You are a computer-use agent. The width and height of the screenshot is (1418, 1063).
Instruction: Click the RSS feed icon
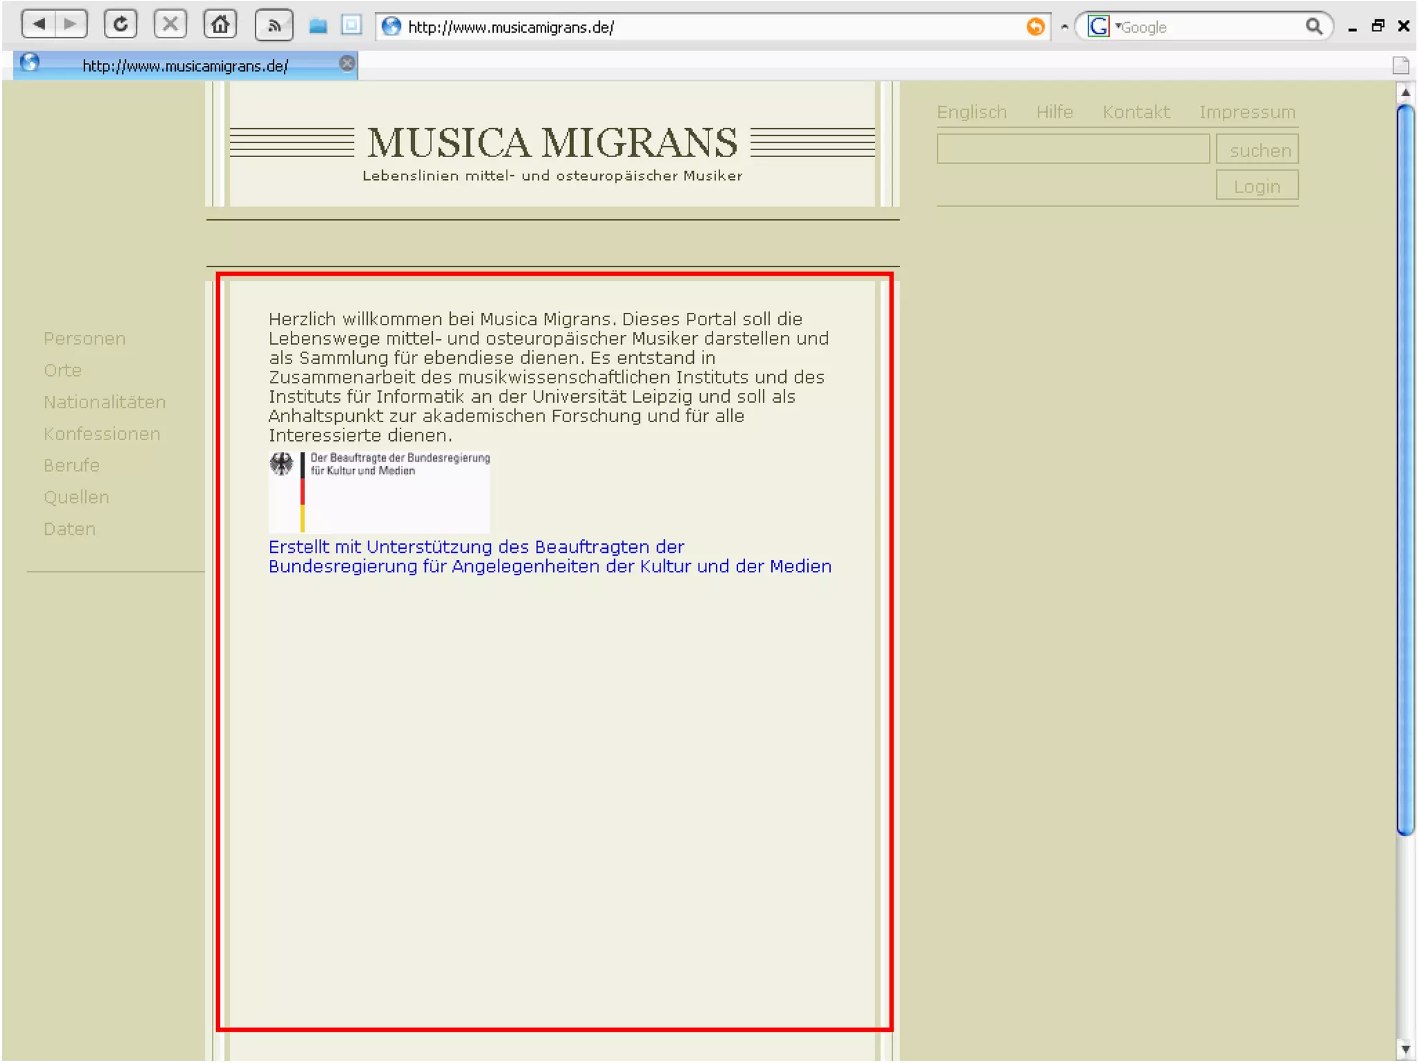[273, 26]
